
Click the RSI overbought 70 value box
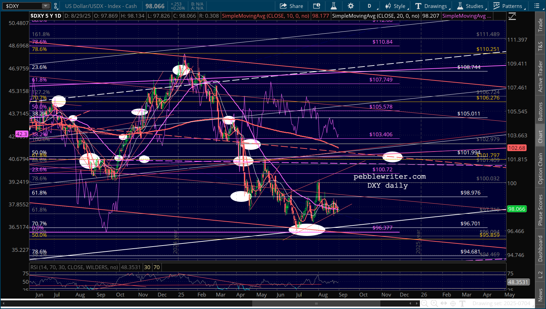157,267
